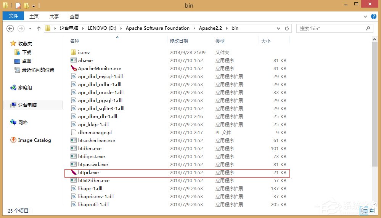Open Quick Access Toolbar customize dropdown

point(34,6)
